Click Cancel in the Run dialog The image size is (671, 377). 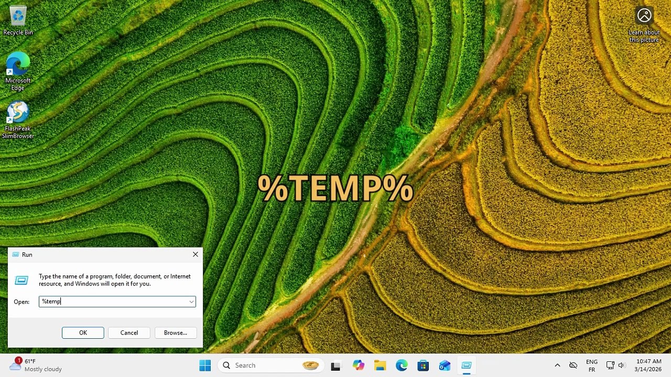coord(129,332)
